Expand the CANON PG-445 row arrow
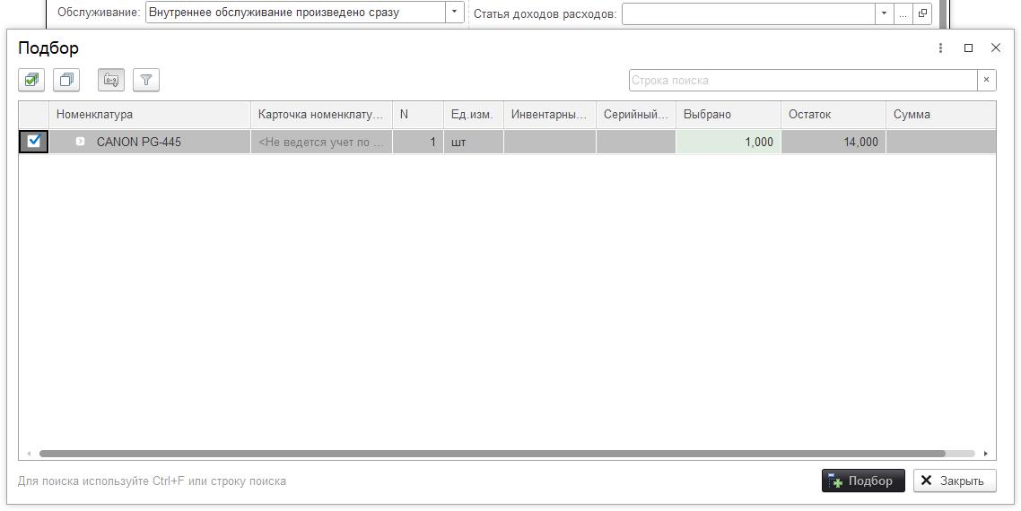 pyautogui.click(x=80, y=142)
